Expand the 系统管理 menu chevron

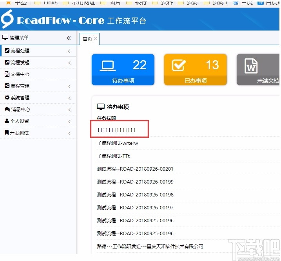pos(69,98)
